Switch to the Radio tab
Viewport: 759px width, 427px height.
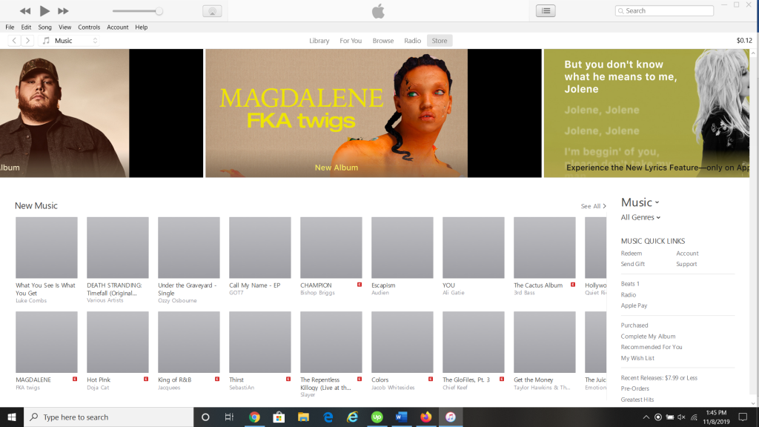[x=412, y=41]
